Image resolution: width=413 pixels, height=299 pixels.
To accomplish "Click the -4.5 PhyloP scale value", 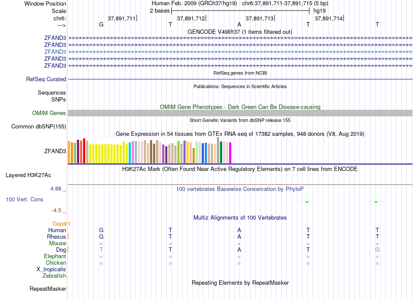I will click(x=57, y=210).
